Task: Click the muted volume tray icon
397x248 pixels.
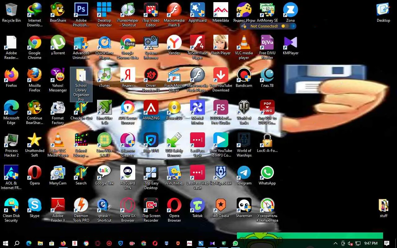Action: pos(350,243)
